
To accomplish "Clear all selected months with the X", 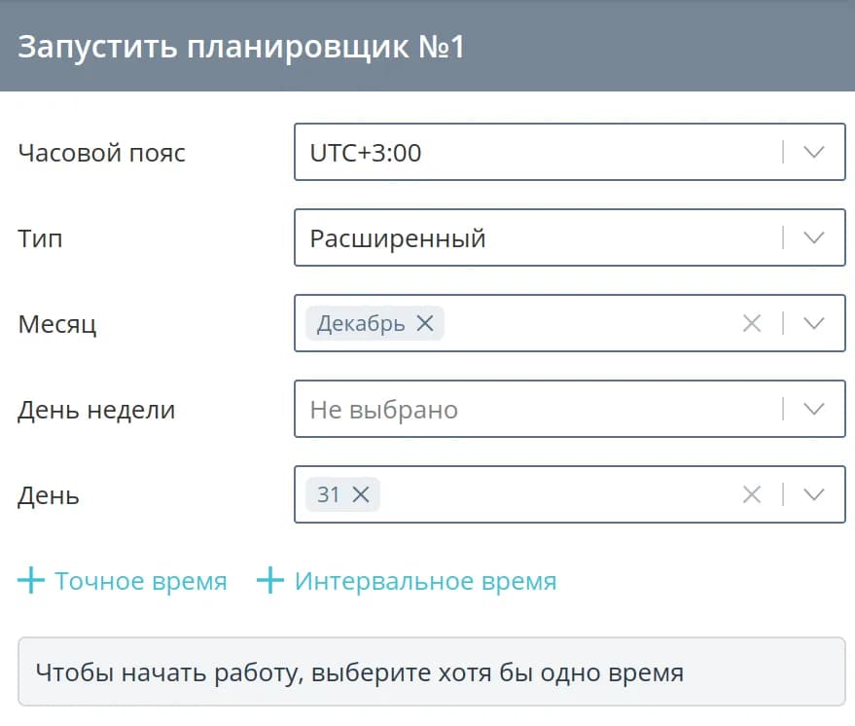I will [x=751, y=324].
